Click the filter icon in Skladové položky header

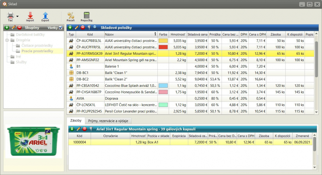point(89,27)
